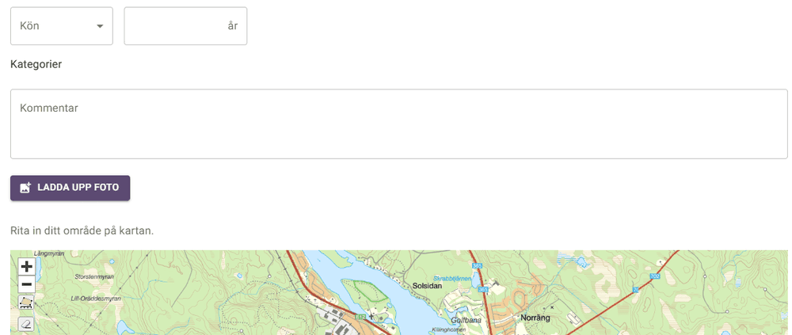Viewport: 792px width, 335px height.
Task: Expand the Kön dropdown arrow
Action: point(100,26)
